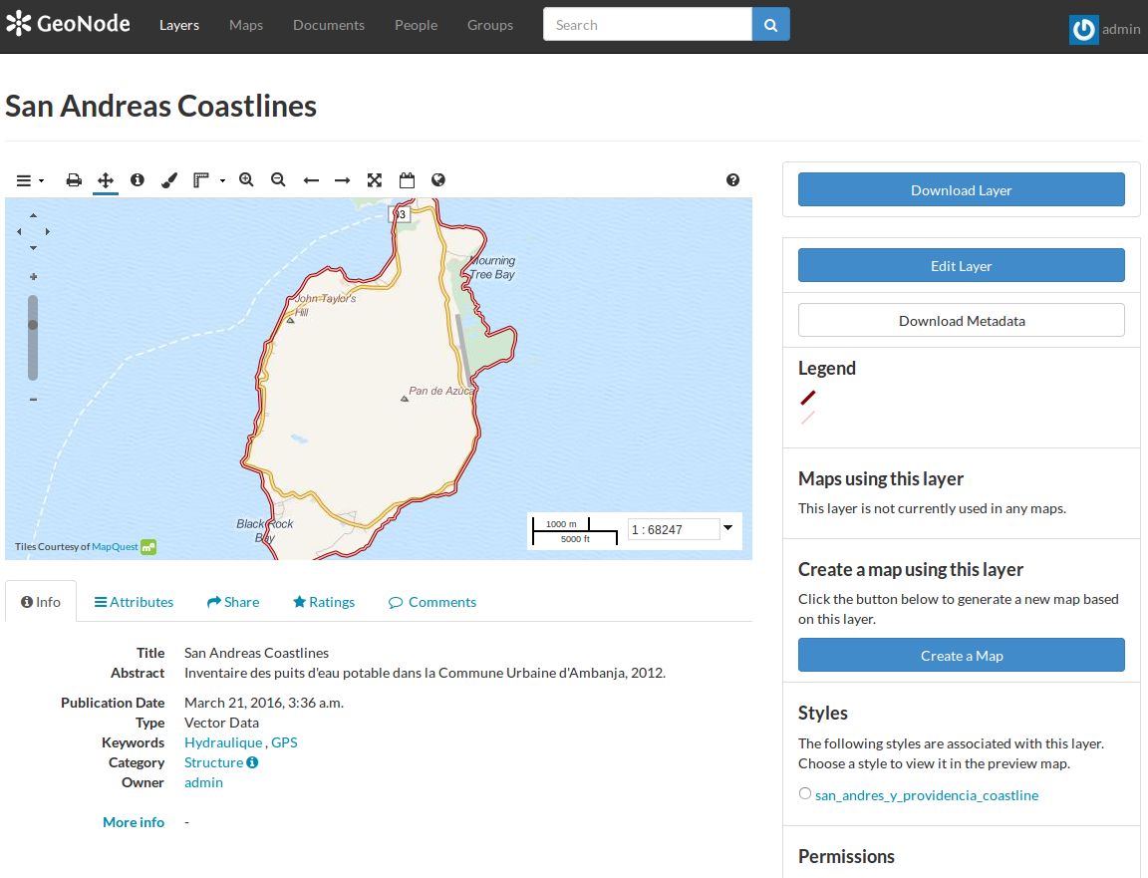Click the Search input field

[647, 24]
